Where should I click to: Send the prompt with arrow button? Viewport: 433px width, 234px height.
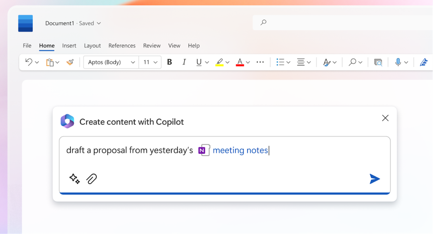click(374, 179)
